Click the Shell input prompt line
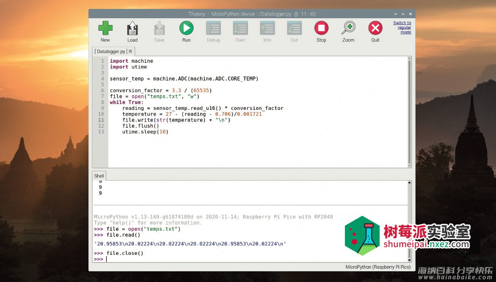 point(251,259)
